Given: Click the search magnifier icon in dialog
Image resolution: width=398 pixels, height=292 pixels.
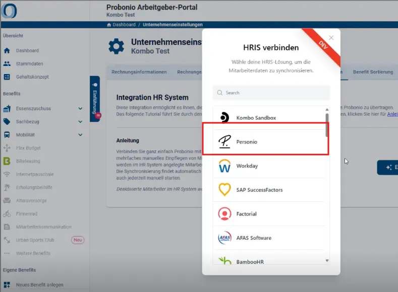Looking at the screenshot, I should coord(220,93).
